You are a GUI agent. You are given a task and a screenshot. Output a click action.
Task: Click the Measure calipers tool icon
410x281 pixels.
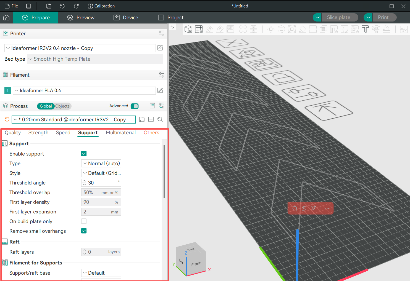tap(376, 29)
